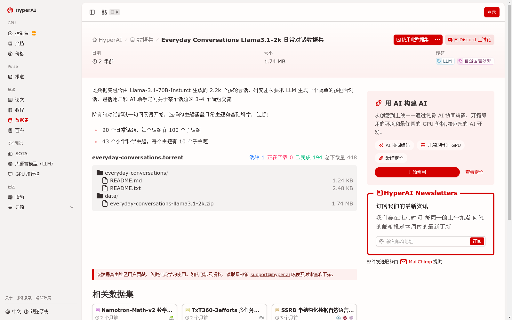The height and width of the screenshot is (320, 512).
Task: Click the everyday-conversations folder icon
Action: (100, 173)
